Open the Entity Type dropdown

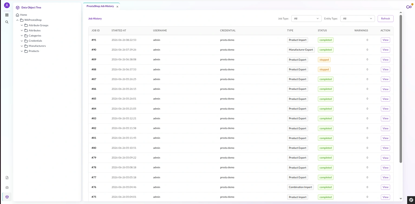click(x=357, y=19)
